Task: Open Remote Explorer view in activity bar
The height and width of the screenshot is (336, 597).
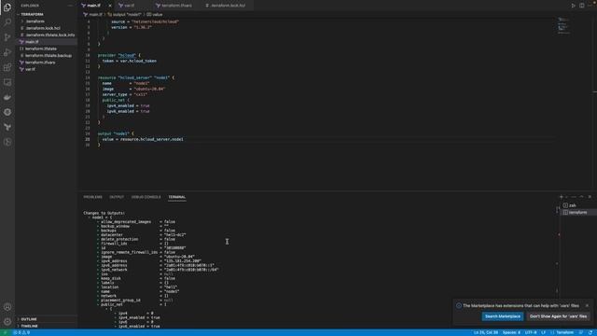Action: [7, 82]
